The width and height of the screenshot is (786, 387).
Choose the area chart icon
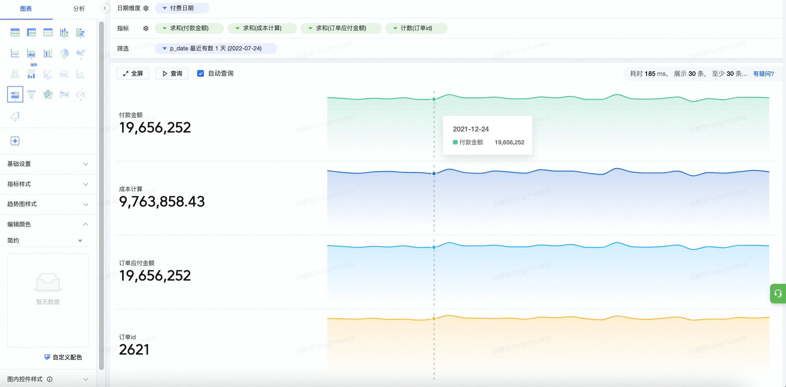click(31, 53)
